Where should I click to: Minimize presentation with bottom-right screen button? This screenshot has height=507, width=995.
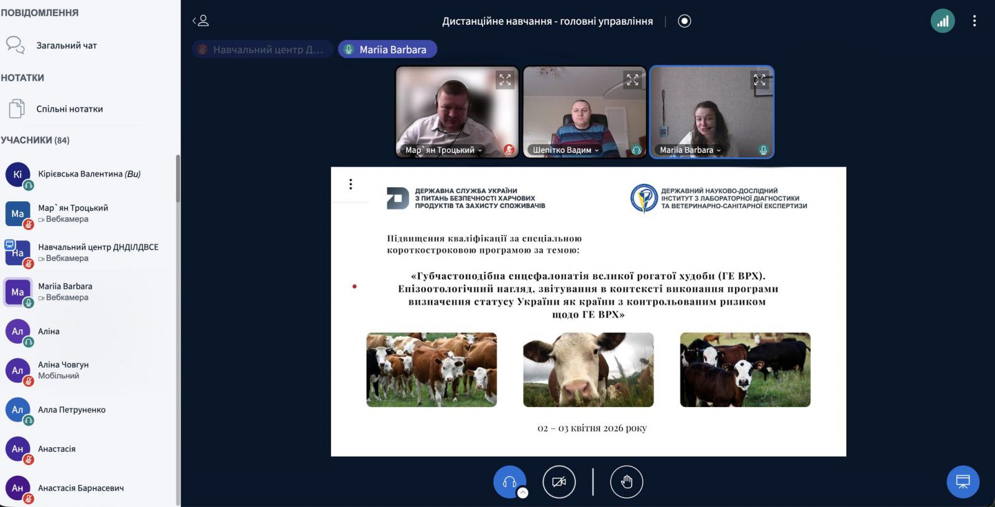pos(963,482)
